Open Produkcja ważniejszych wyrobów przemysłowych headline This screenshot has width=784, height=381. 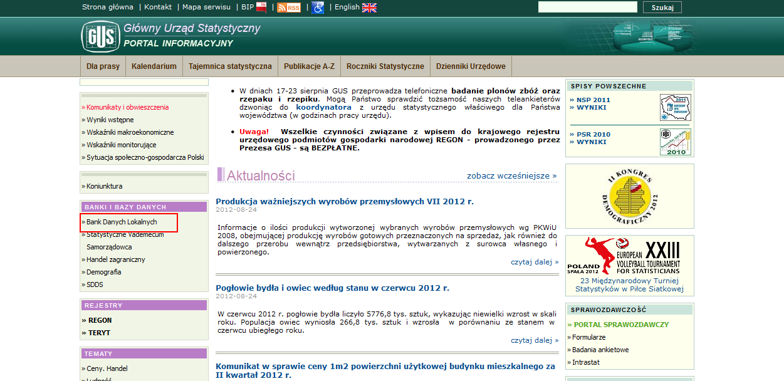345,201
